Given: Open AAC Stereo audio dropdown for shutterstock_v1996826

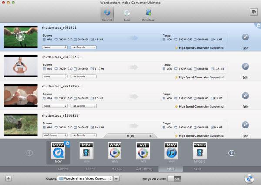Looking at the screenshot, I should point(55,135).
